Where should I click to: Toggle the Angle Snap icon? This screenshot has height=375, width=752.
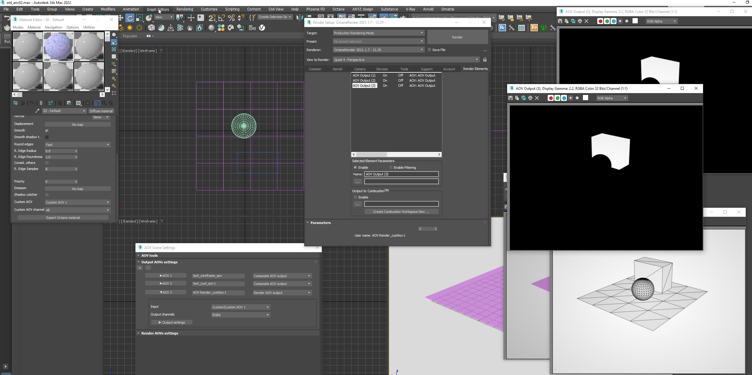point(222,18)
